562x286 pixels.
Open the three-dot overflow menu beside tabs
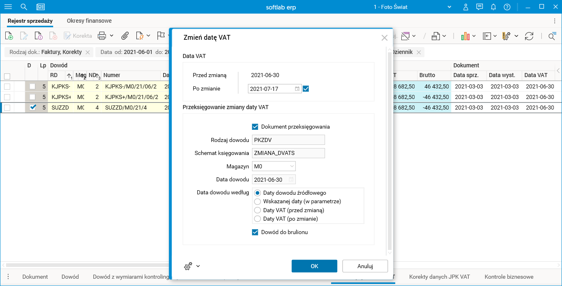click(x=555, y=21)
